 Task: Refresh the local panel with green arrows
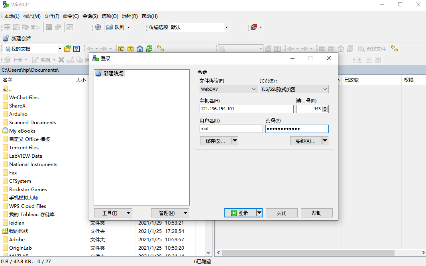click(x=149, y=49)
